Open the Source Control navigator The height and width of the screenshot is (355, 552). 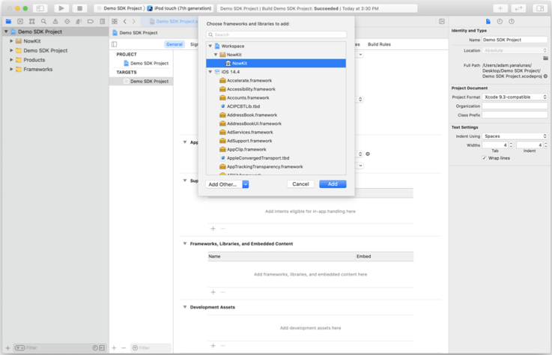click(20, 22)
